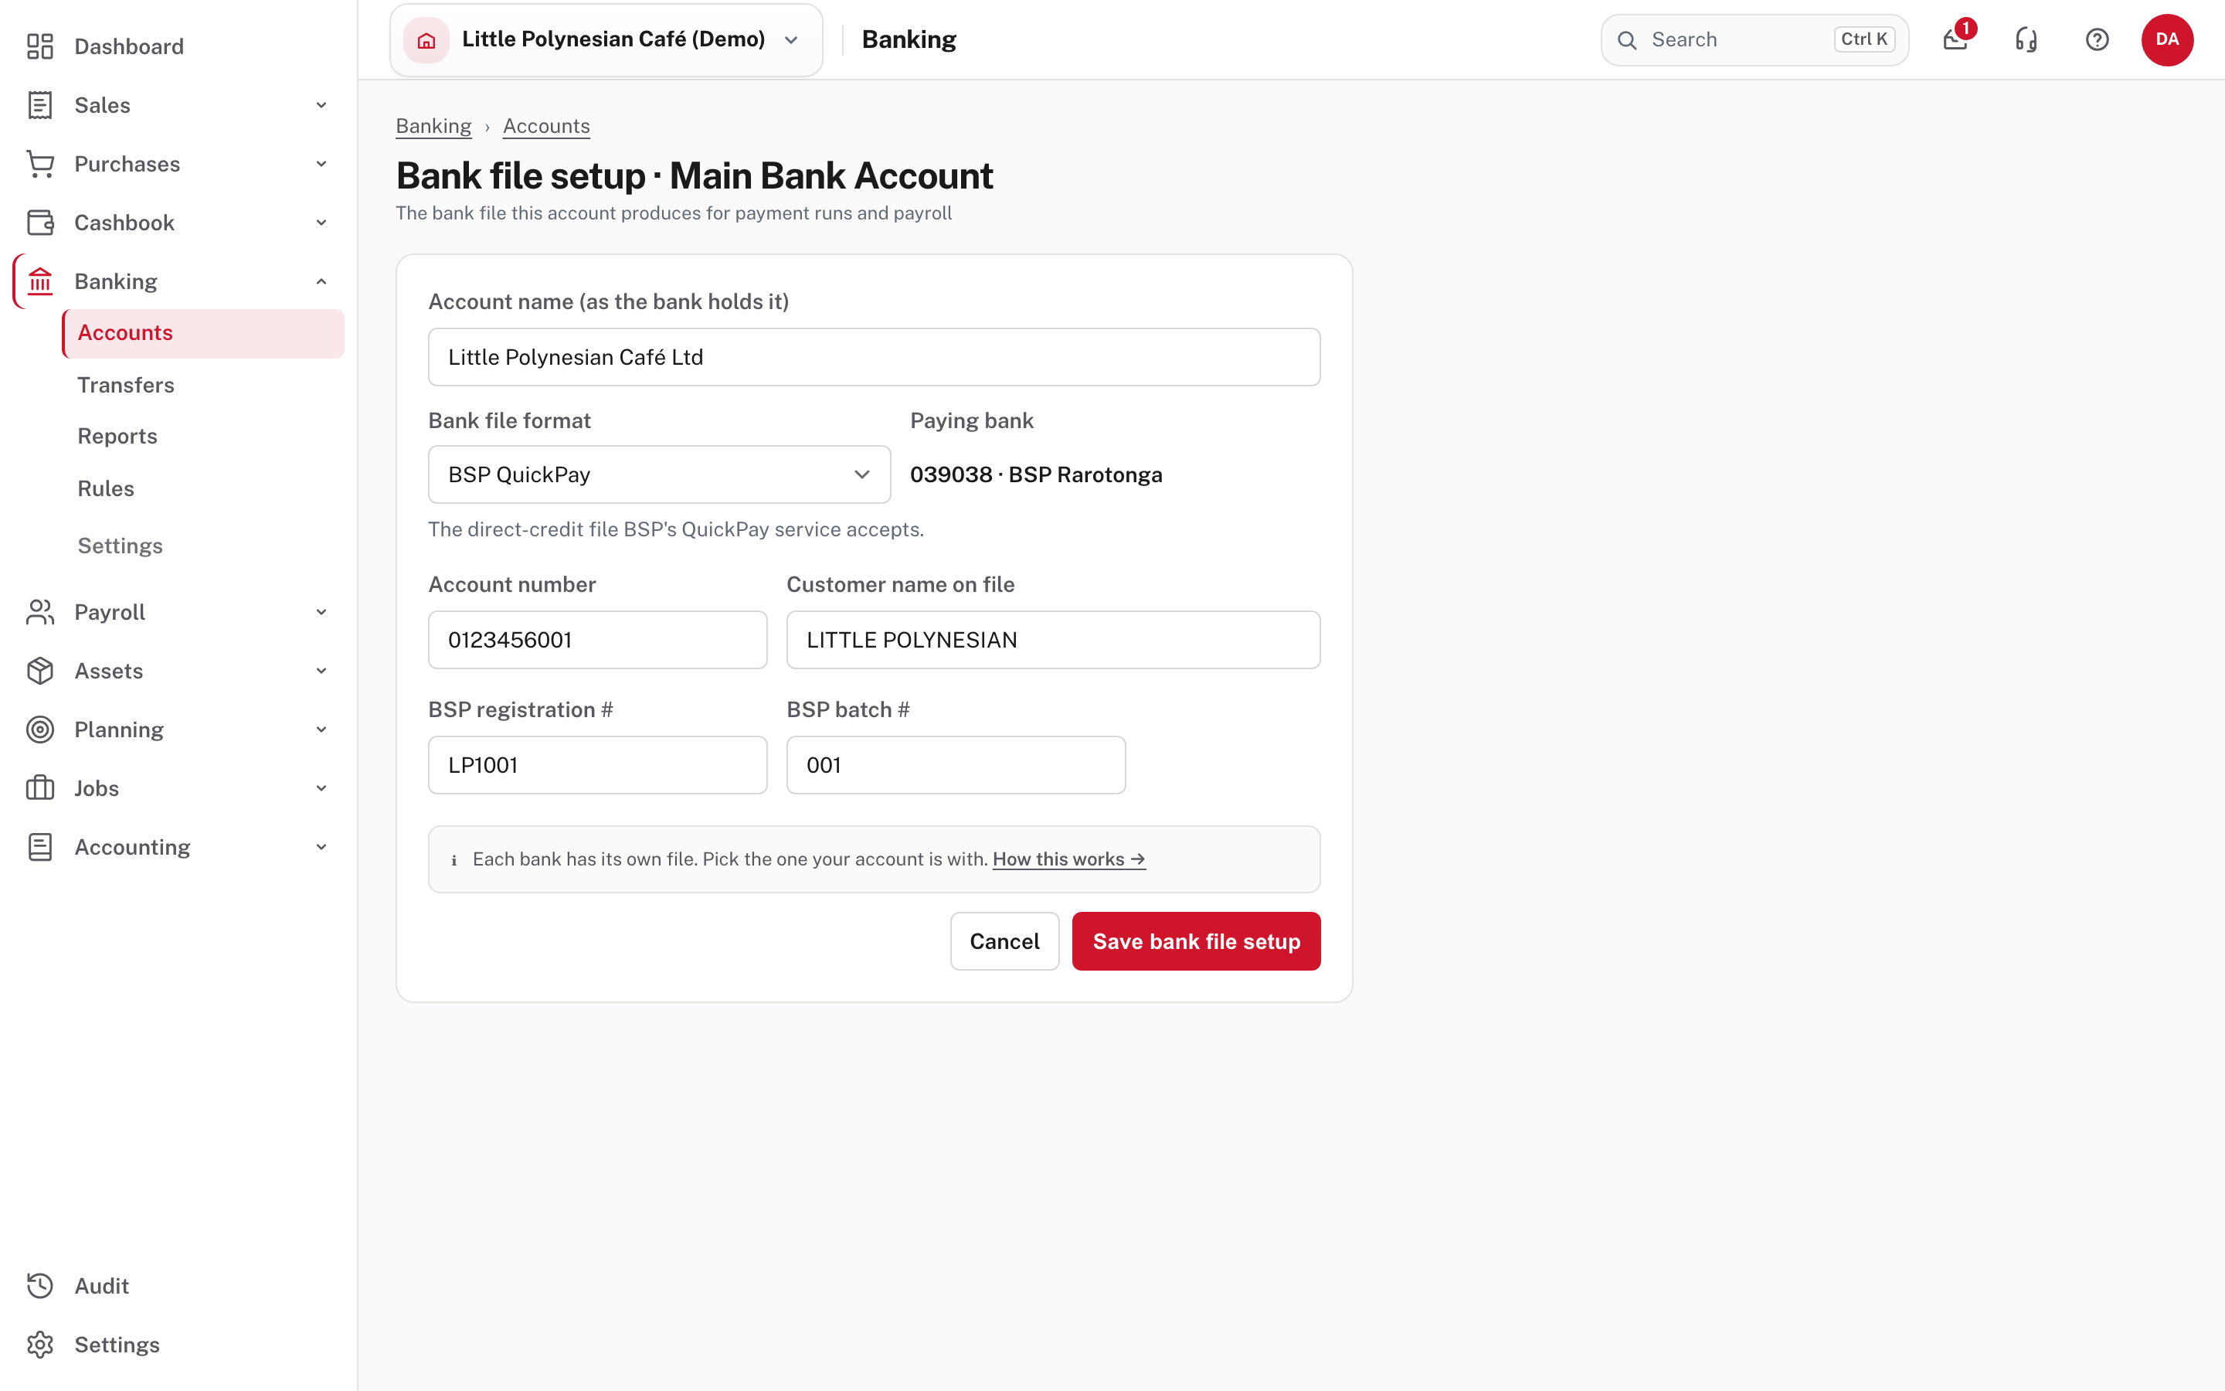Open the How this works link
The image size is (2225, 1391).
(1069, 859)
